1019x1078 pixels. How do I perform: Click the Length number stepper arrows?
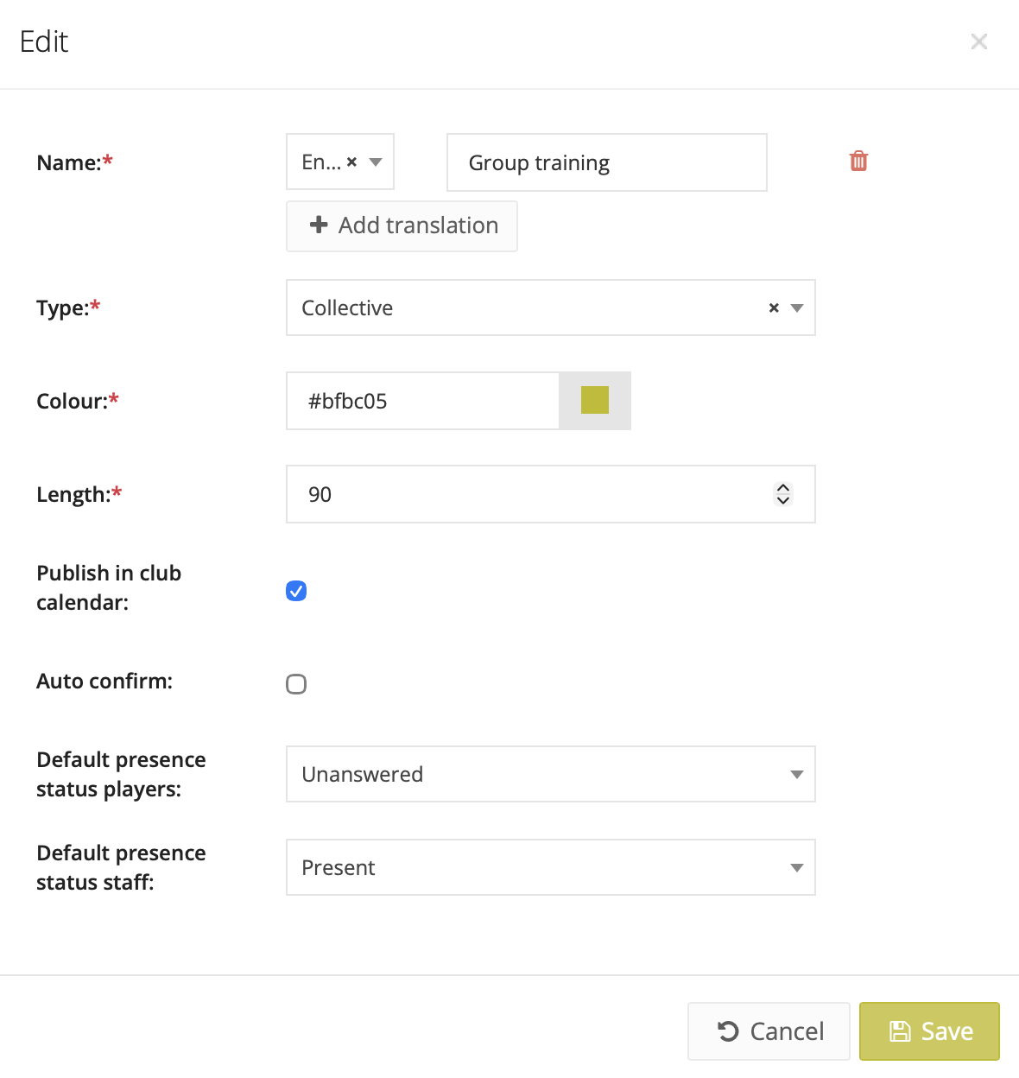coord(783,494)
